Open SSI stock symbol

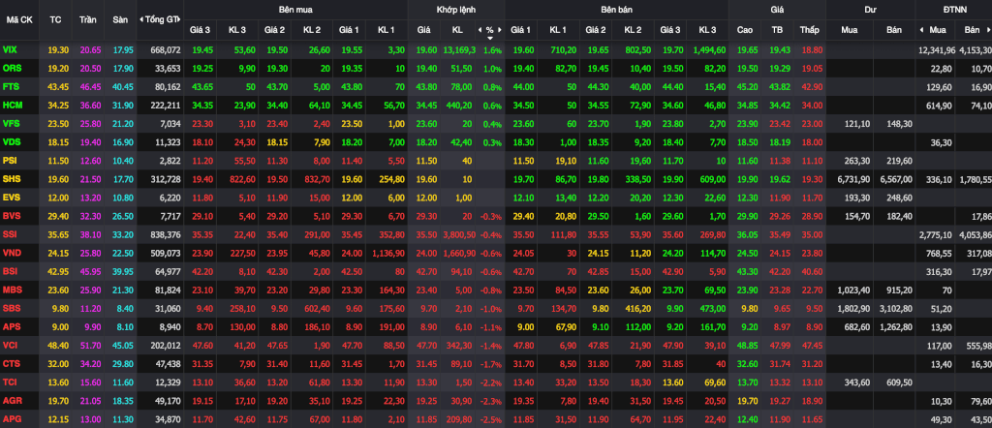(x=10, y=234)
